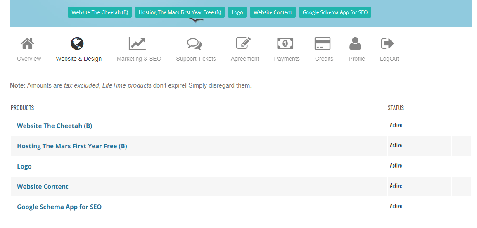Open Hosting The Mars product link in list
This screenshot has height=228, width=477.
pos(72,146)
